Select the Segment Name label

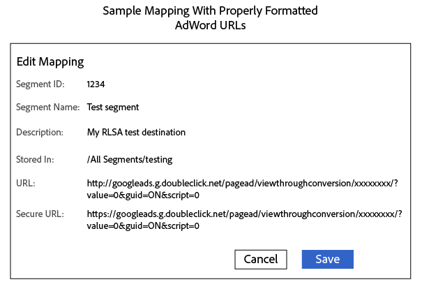click(x=48, y=108)
